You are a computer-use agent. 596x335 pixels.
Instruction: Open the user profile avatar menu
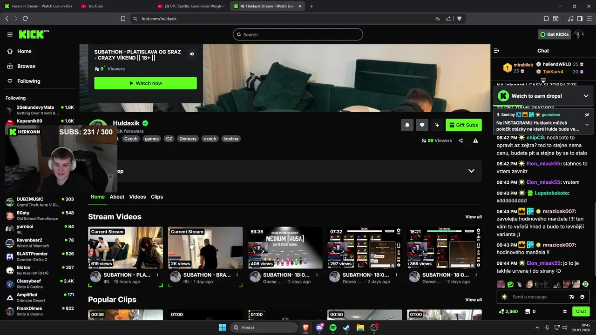pos(578,34)
